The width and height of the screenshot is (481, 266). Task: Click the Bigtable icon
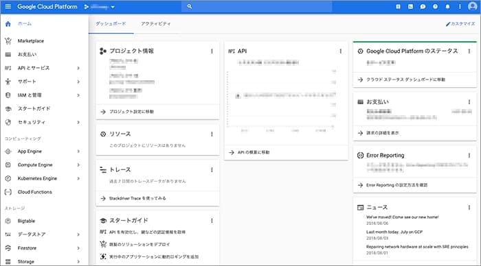8,221
